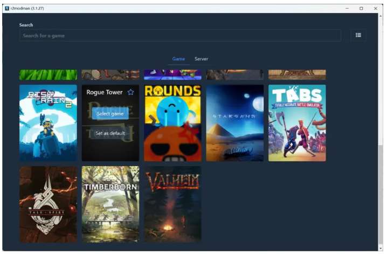
Task: Favorite Rogue Tower with star icon
Action: [x=130, y=92]
